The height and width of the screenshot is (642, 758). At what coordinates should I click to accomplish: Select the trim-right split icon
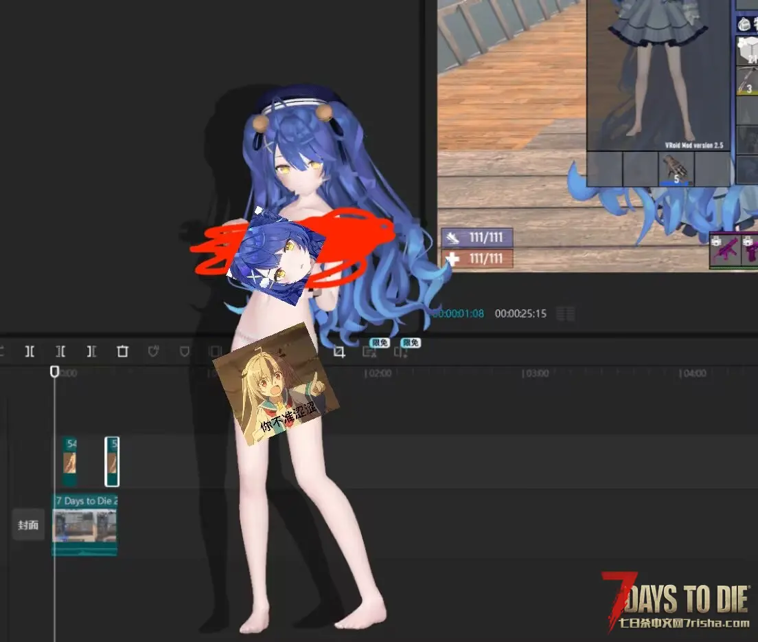(91, 352)
